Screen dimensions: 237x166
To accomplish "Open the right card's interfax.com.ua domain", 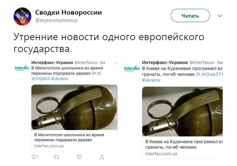I will [161, 154].
